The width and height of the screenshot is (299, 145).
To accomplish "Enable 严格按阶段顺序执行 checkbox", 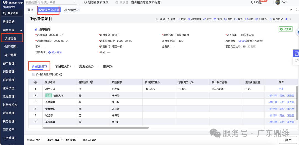I will click(x=34, y=74).
